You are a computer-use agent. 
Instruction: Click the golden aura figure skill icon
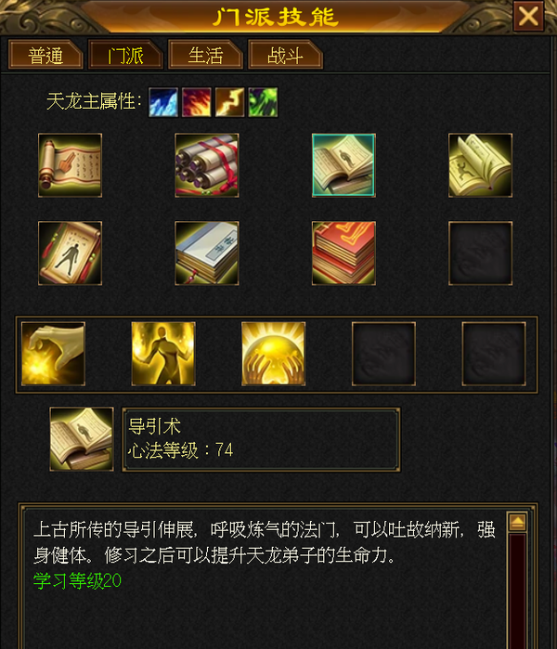click(163, 354)
